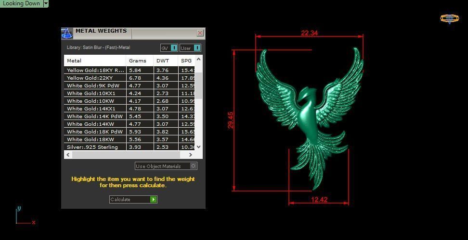Viewport: 468px width, 240px height.
Task: Click the 3.93 grams cell
Action: pyautogui.click(x=140, y=147)
